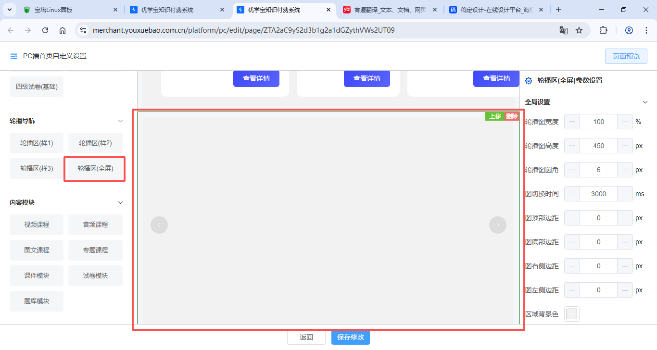Viewport: 657px width, 350px height.
Task: Increase the image switch time
Action: click(x=625, y=194)
